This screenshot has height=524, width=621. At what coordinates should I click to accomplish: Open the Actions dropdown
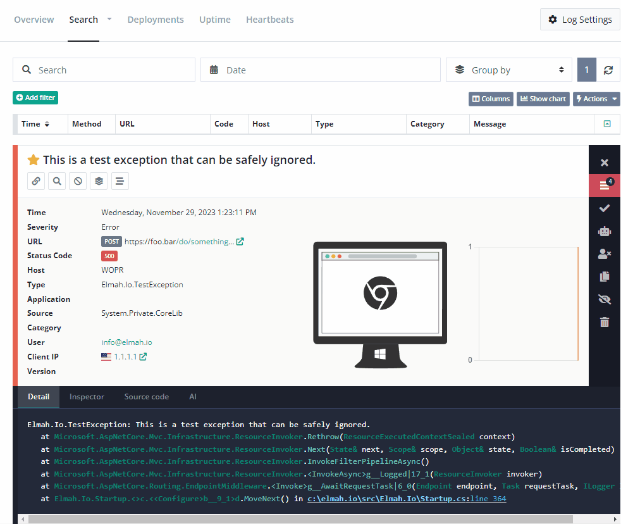(596, 99)
